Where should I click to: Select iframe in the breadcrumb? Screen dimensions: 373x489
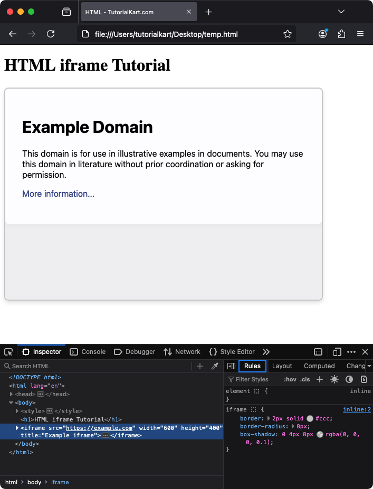pos(60,482)
